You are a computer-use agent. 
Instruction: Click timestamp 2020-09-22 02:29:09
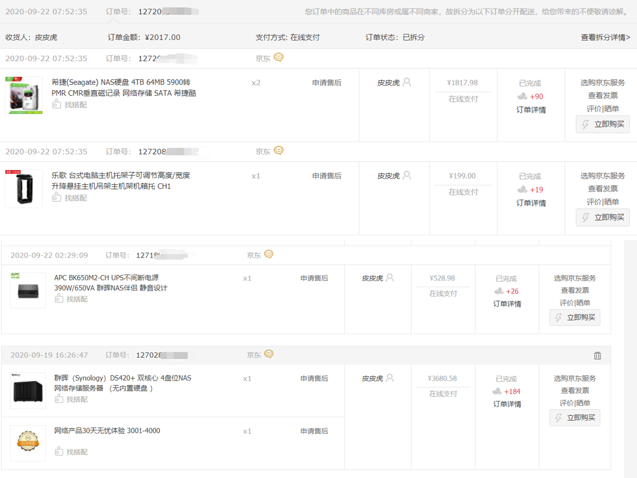(49, 255)
